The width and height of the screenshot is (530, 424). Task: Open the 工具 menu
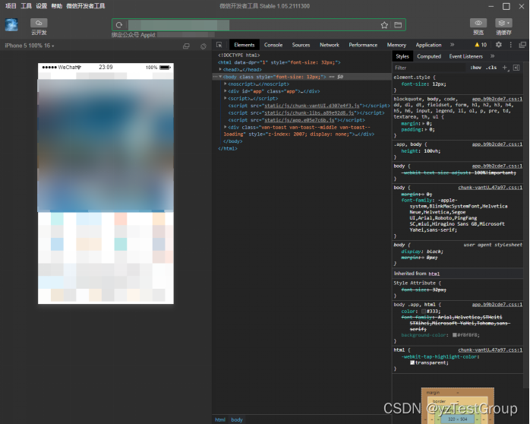[26, 6]
